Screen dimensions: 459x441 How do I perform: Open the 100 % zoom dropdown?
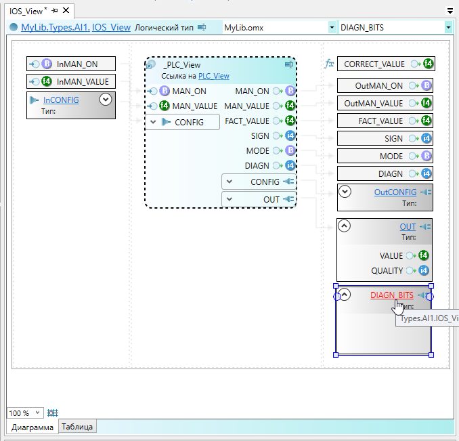point(37,413)
